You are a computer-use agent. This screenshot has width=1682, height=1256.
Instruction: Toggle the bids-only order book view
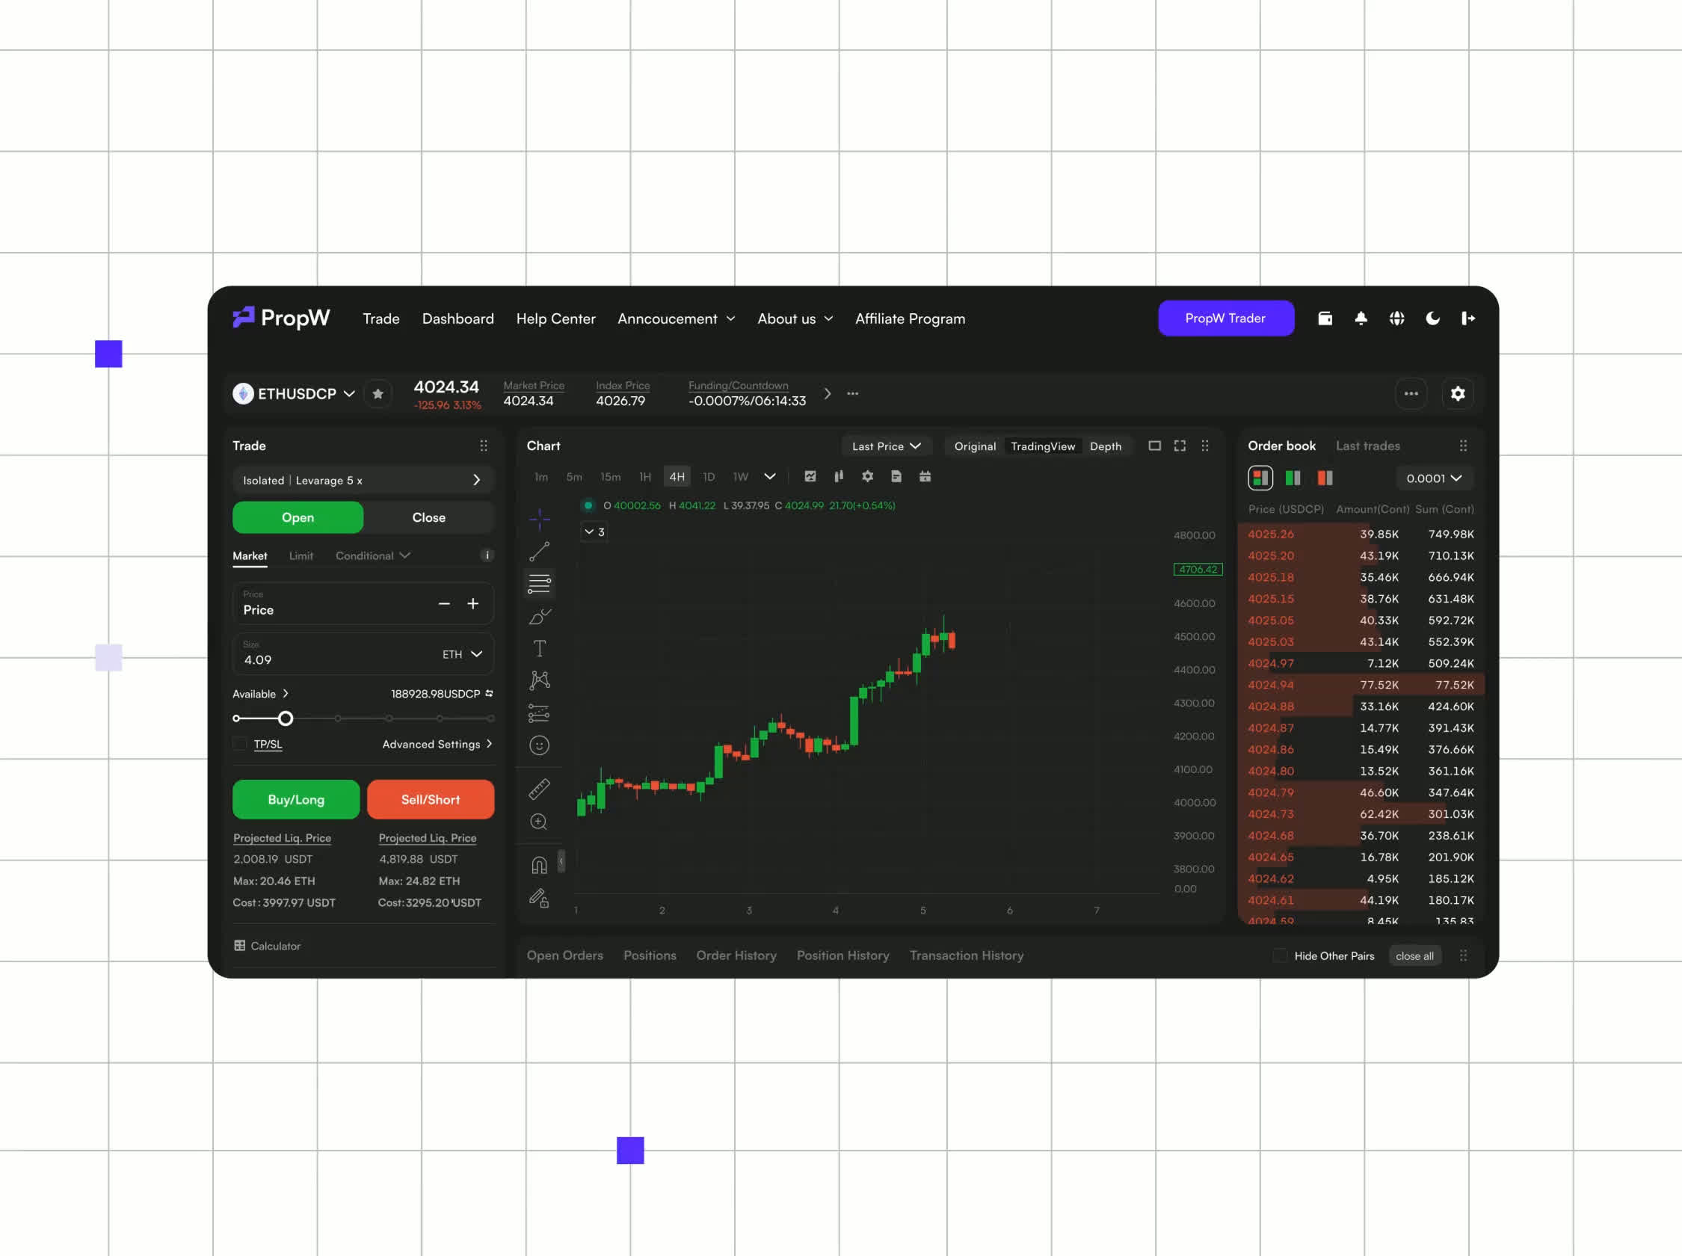(x=1292, y=478)
